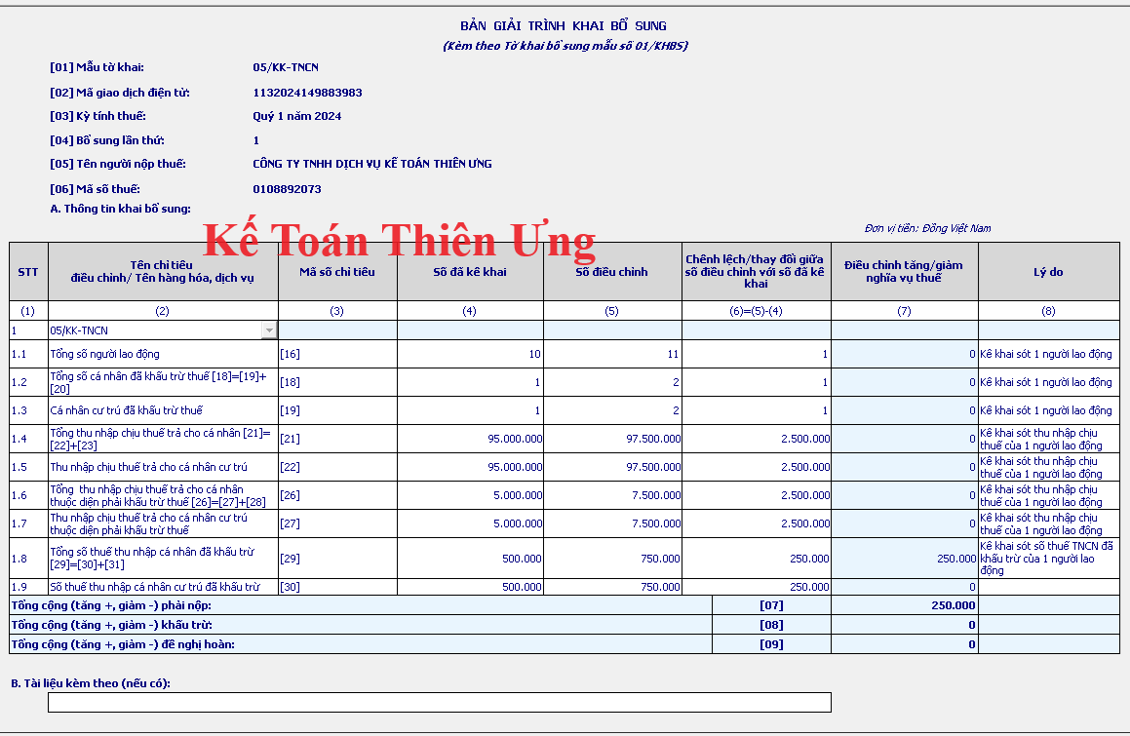Click declared value 5.000.000 in row 1.6

tap(470, 495)
